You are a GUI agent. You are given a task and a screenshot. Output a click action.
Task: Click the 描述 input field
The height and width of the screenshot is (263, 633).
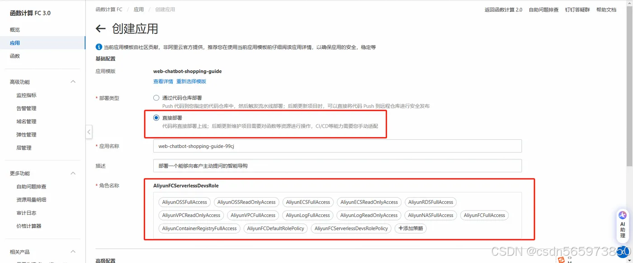(337, 166)
